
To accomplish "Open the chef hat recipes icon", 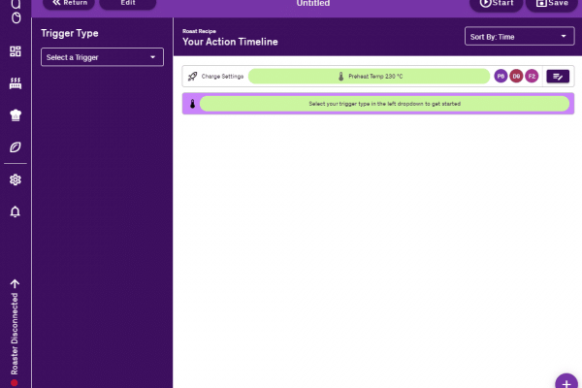I will click(x=15, y=115).
